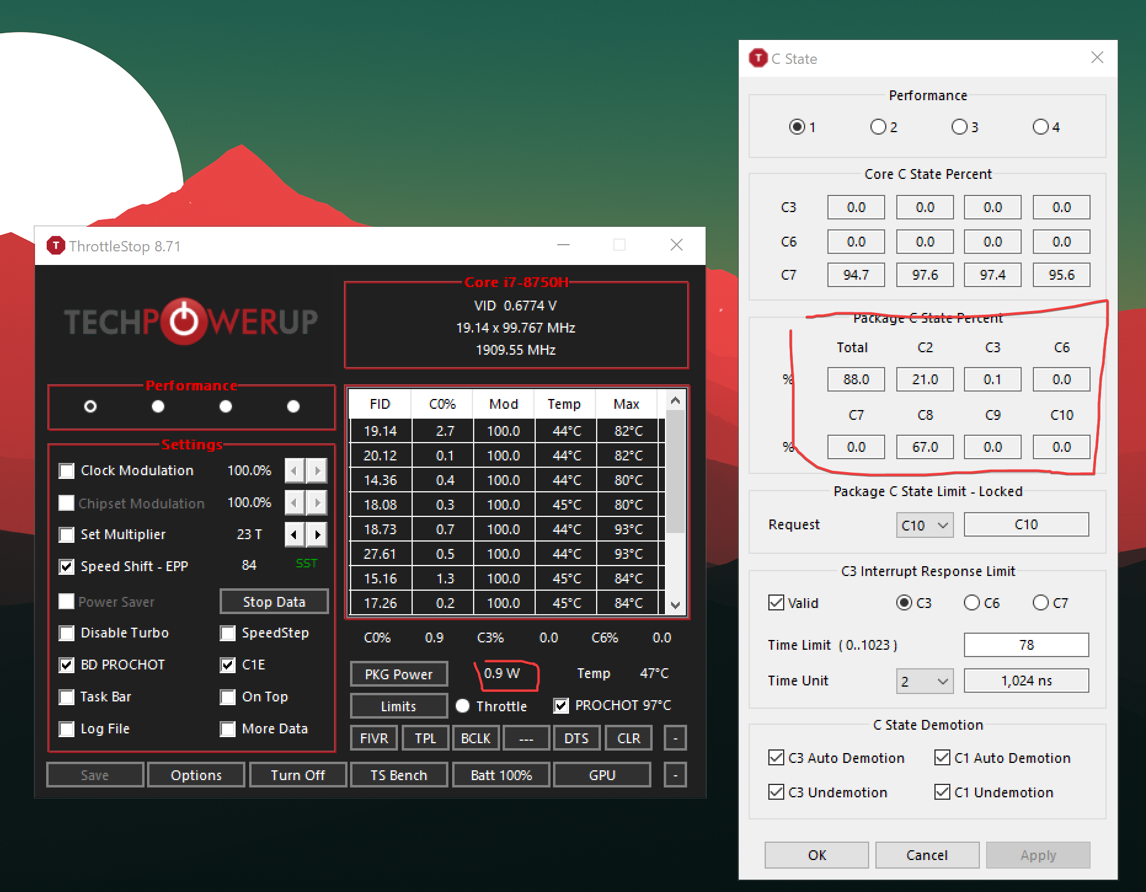Enable Clock Modulation checkbox
Viewport: 1146px width, 892px height.
pyautogui.click(x=66, y=471)
